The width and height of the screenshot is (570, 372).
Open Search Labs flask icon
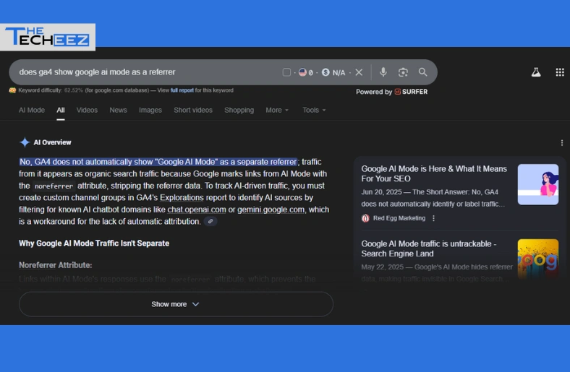coord(536,72)
